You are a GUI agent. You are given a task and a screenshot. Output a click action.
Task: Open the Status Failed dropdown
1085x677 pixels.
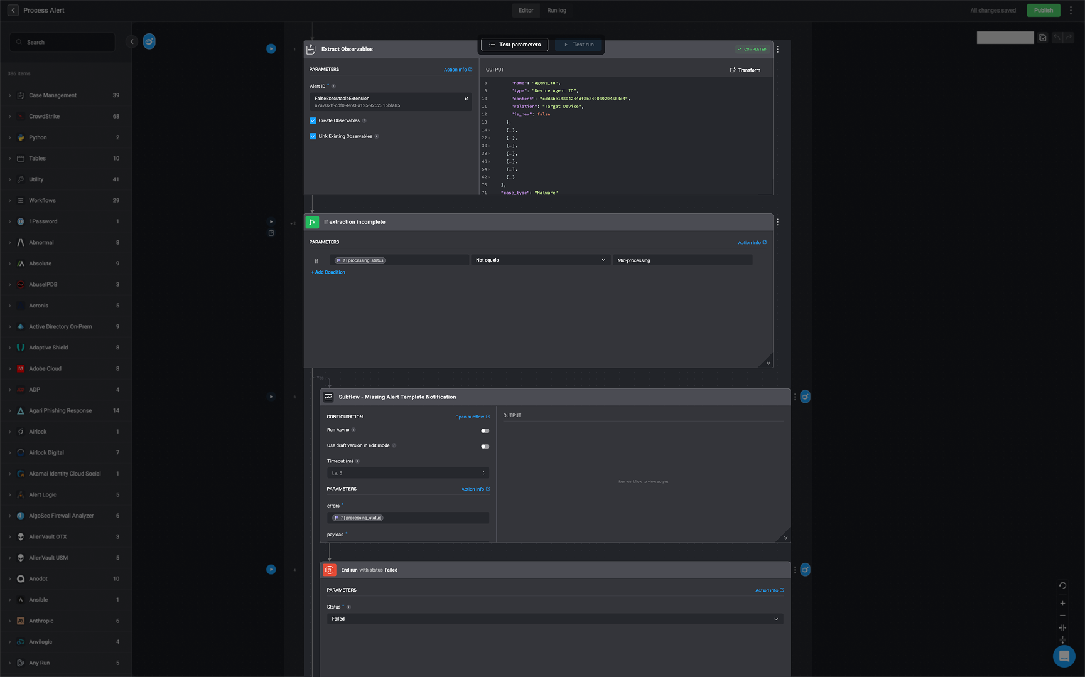click(x=554, y=619)
